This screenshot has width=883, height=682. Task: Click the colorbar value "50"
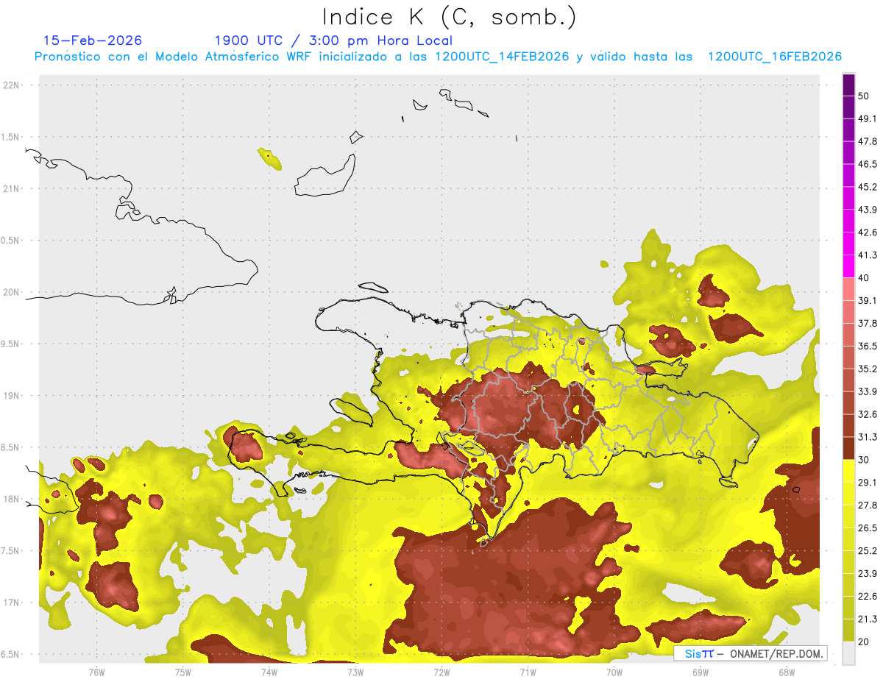pyautogui.click(x=864, y=96)
